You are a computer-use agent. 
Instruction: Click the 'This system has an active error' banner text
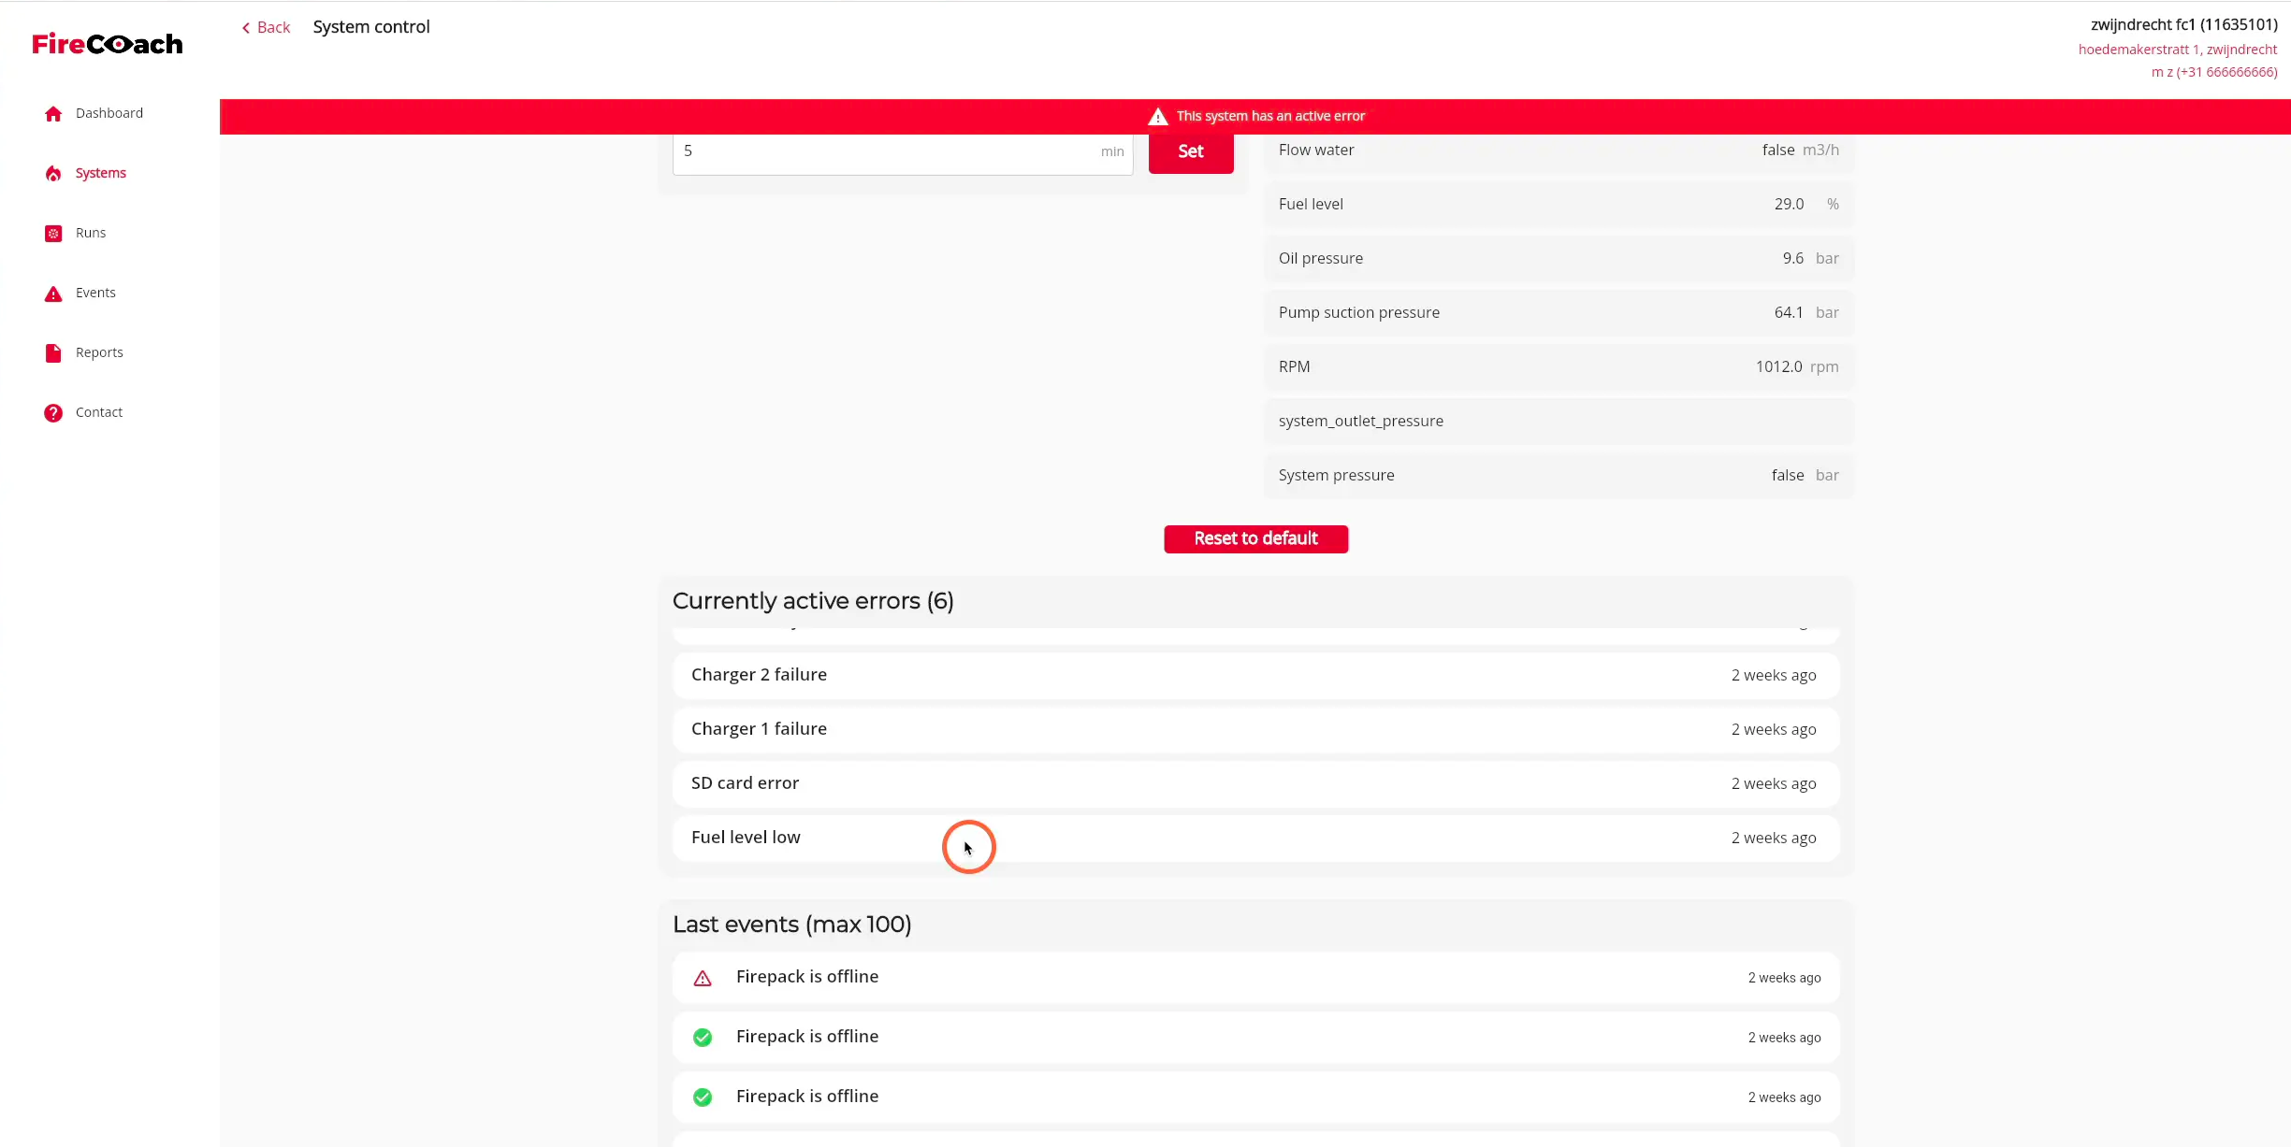[1270, 116]
